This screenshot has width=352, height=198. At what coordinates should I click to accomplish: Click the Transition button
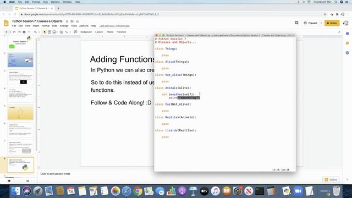[122, 32]
